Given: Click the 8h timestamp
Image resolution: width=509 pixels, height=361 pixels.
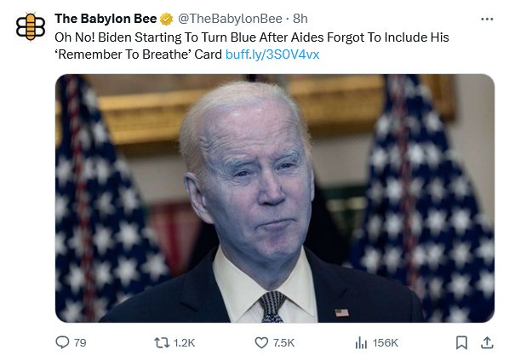Looking at the screenshot, I should [x=300, y=19].
